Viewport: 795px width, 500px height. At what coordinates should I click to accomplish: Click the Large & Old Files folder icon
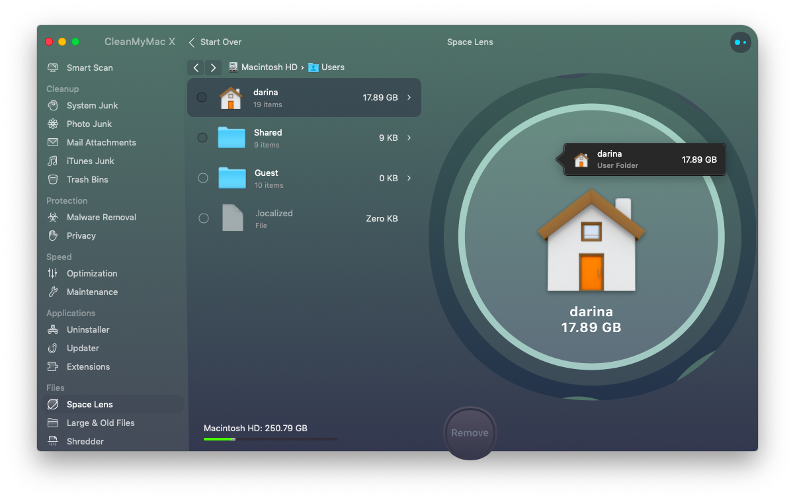[53, 423]
